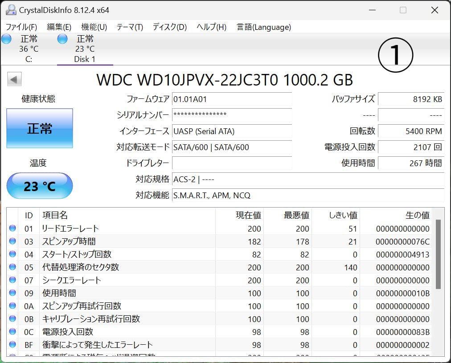Click raw value 00000000076C
Image resolution: width=451 pixels, height=363 pixels.
point(402,242)
